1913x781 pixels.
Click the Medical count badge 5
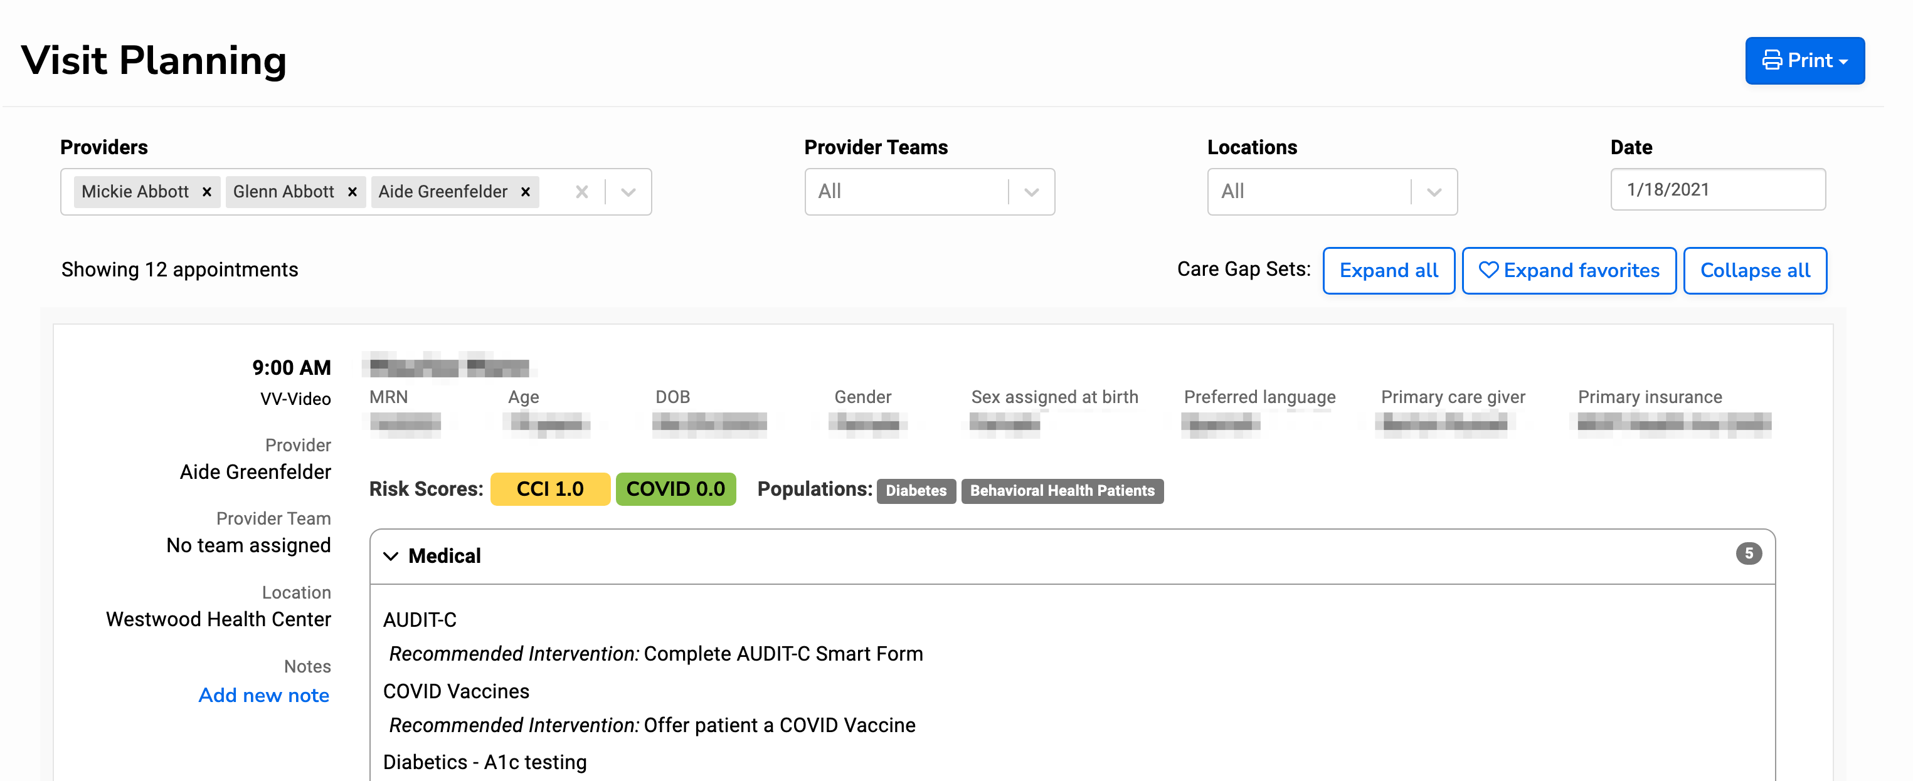[1748, 554]
